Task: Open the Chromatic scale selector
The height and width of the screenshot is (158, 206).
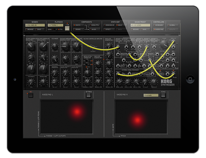Action: [x=151, y=95]
